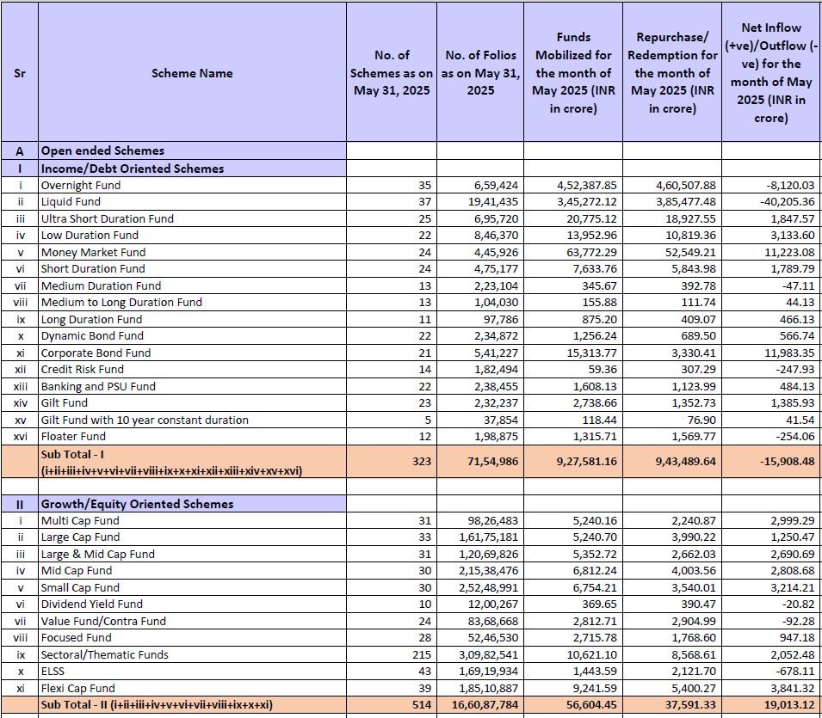Select ELSS redemption value 2,121.70
This screenshot has width=822, height=718.
(686, 672)
